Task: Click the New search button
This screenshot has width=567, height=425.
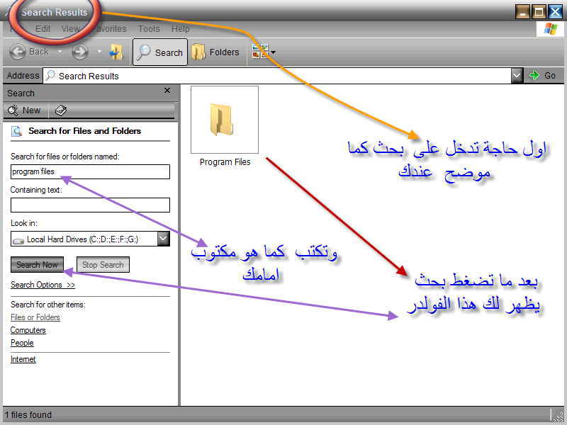Action: point(25,110)
